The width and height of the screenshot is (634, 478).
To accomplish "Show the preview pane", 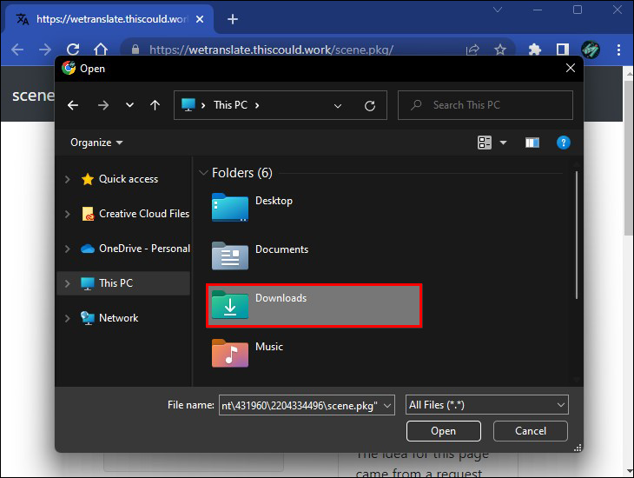I will pos(532,143).
